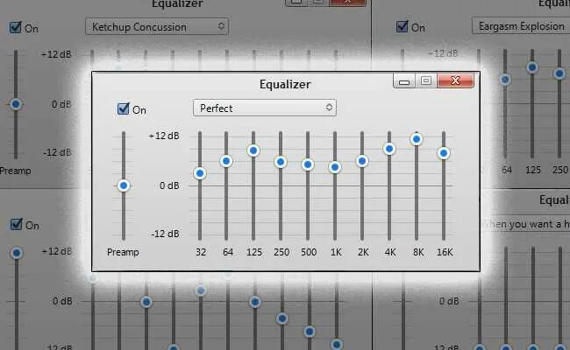Click the 500 frequency label
This screenshot has width=570, height=350.
point(309,252)
